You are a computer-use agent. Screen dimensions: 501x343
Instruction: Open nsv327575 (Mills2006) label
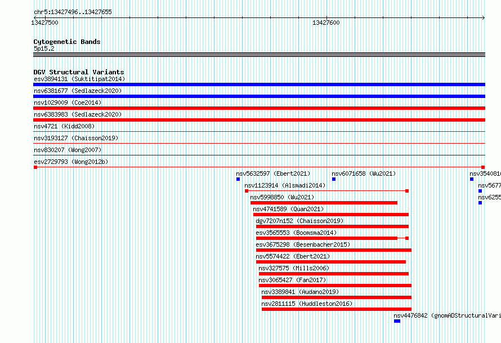294,268
